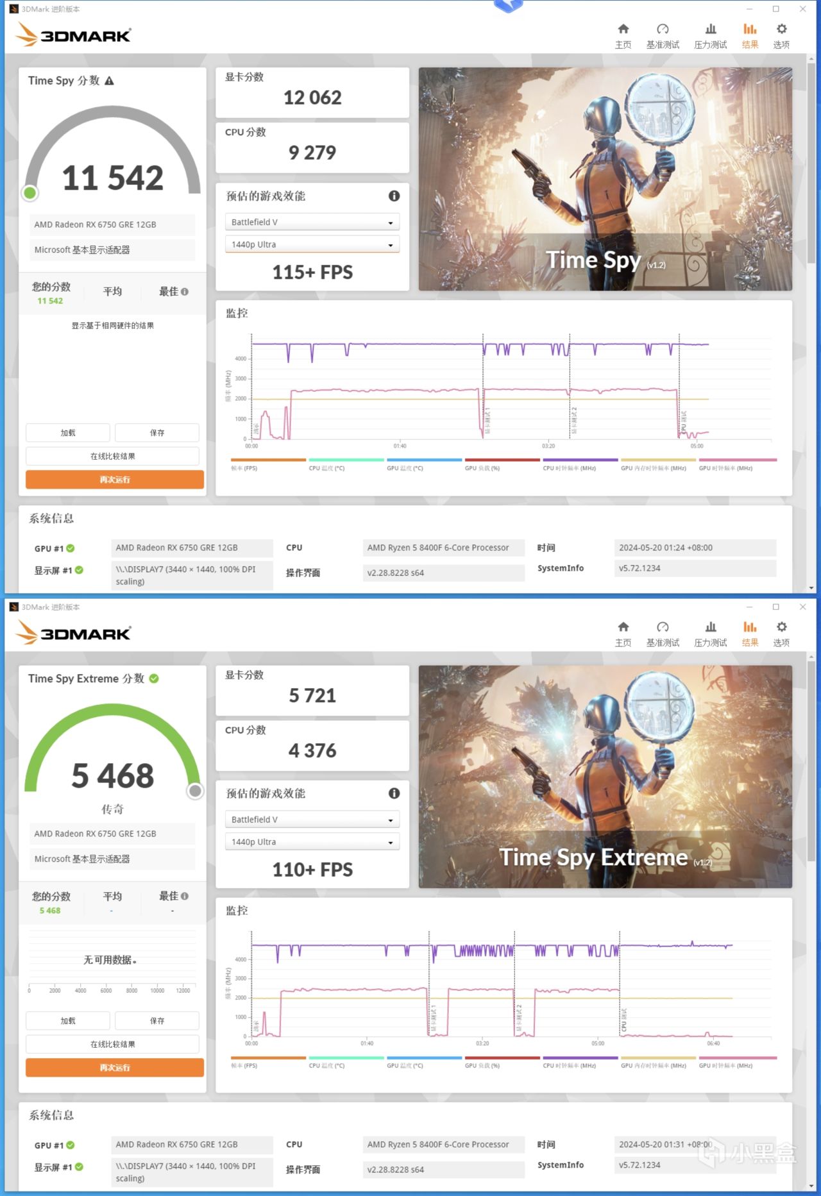Click the Time Spy score warning triangle
The width and height of the screenshot is (821, 1196).
109,81
